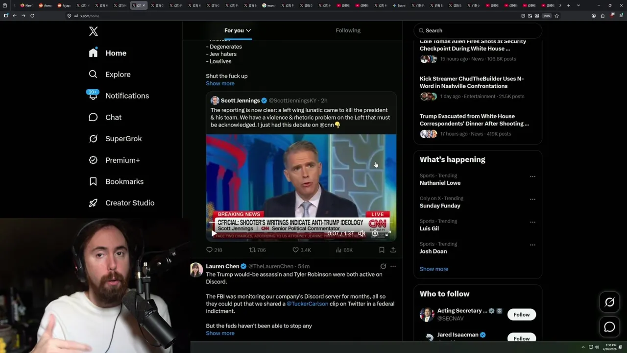Click the x.com/home address bar
This screenshot has width=627, height=353.
[294, 16]
